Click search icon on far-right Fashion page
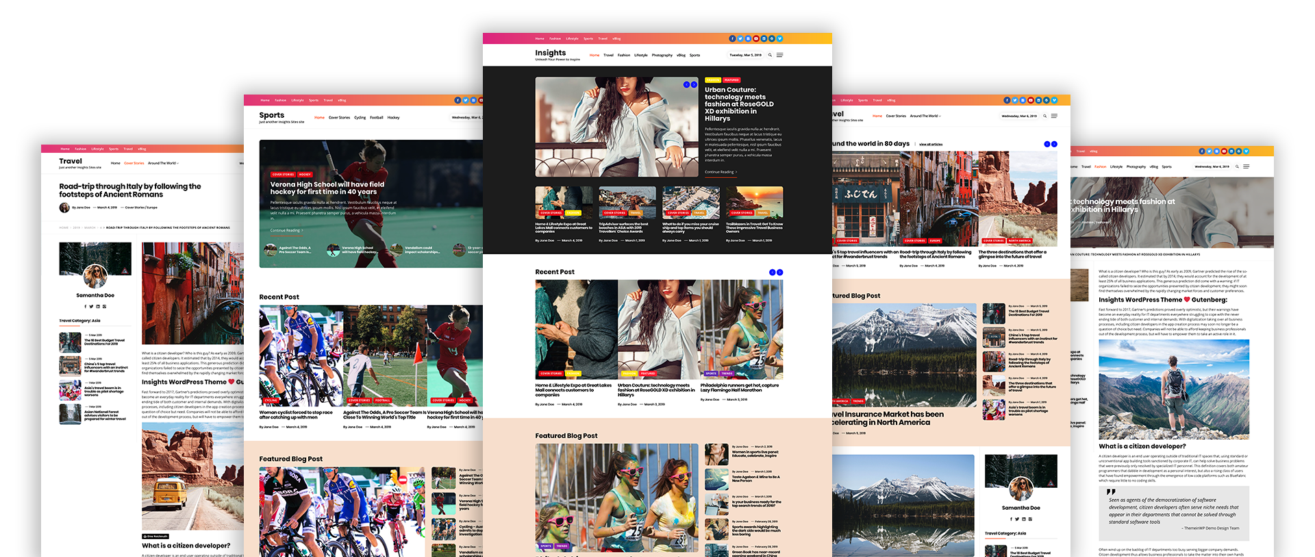 click(1237, 166)
